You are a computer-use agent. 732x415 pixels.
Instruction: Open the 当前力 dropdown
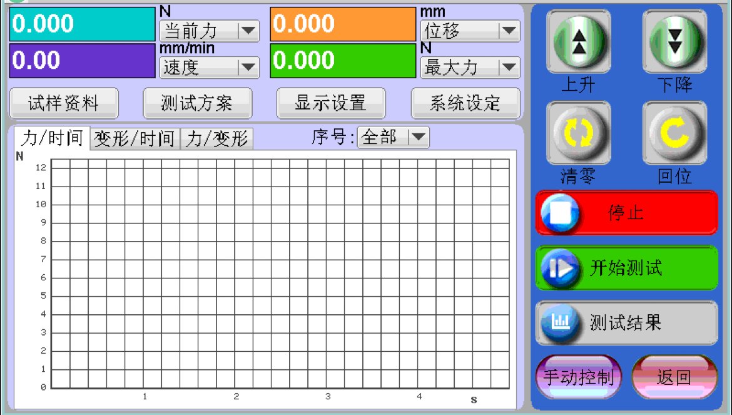click(210, 31)
